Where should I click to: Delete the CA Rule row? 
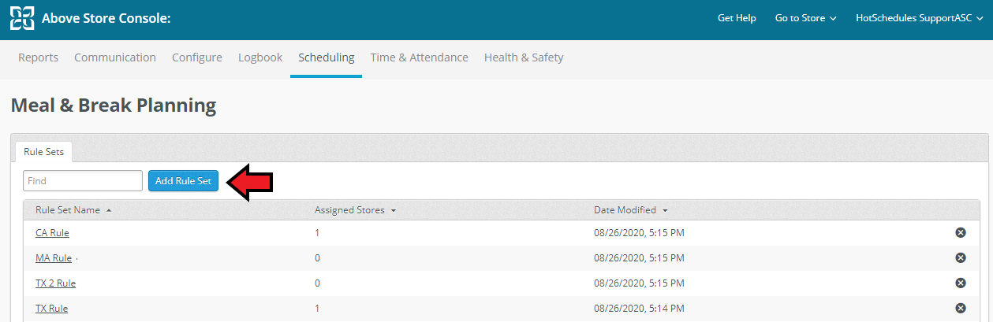[960, 232]
